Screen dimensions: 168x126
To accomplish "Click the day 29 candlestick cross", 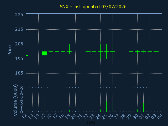I will tap(131, 52).
